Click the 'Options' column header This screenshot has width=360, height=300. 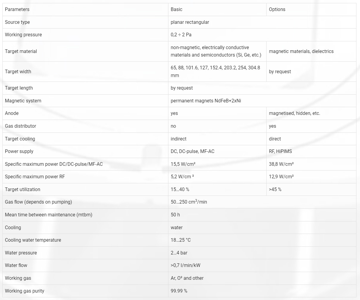click(x=277, y=9)
